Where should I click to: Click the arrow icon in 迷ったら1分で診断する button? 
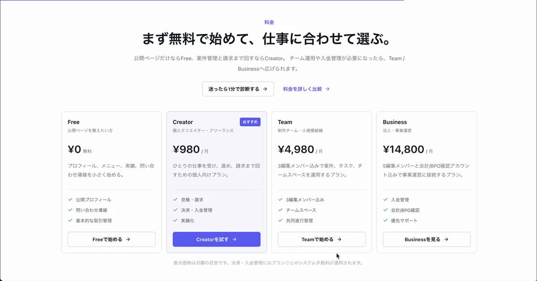[265, 89]
